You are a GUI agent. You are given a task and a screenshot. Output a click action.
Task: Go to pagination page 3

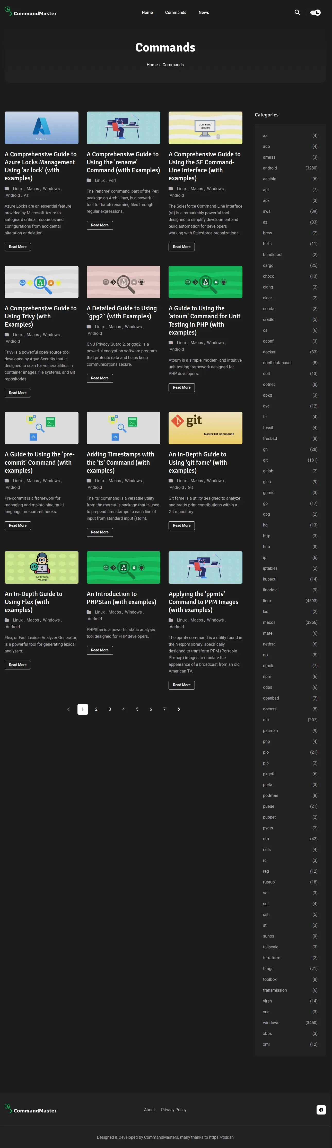[110, 709]
